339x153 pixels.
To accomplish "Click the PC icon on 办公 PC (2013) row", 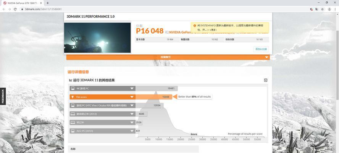I will click(73, 131).
